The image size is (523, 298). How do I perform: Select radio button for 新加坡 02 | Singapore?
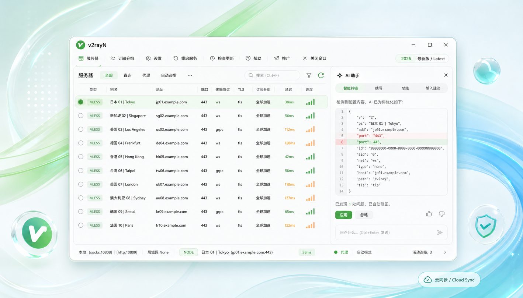81,116
